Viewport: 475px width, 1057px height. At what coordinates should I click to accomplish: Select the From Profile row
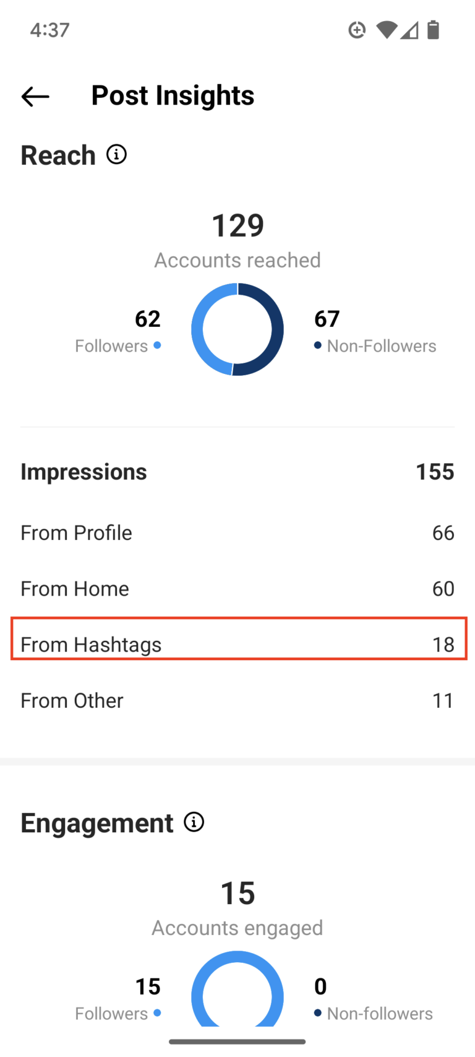pos(238,533)
